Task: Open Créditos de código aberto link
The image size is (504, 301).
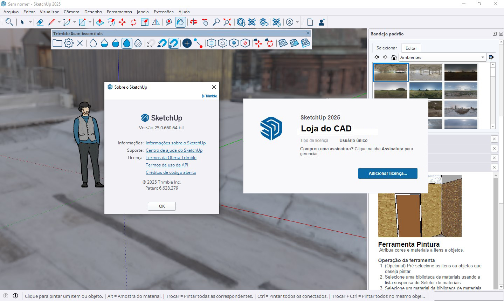Action: coord(171,172)
